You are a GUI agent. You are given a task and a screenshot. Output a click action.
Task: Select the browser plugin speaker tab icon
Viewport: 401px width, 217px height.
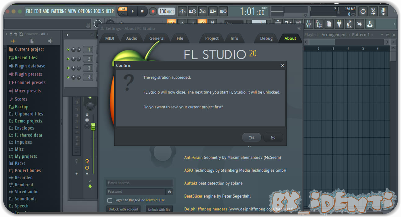[x=50, y=41]
